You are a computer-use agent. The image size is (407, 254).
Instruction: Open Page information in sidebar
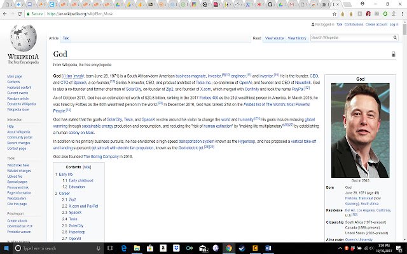(19, 193)
